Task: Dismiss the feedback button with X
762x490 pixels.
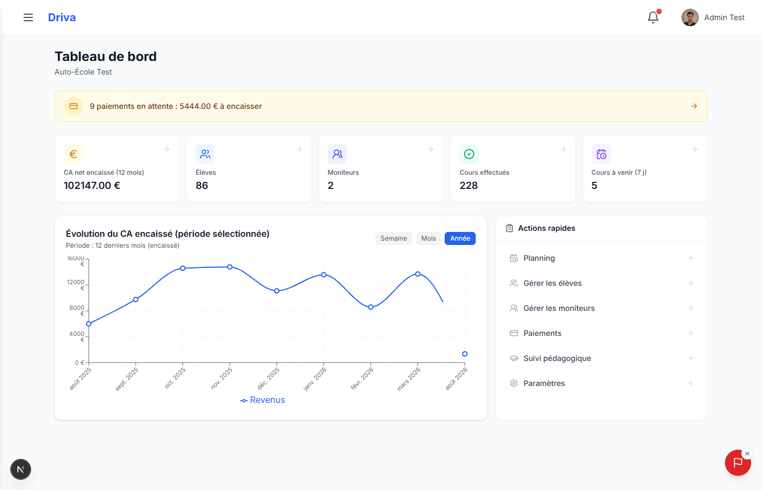Action: point(747,454)
